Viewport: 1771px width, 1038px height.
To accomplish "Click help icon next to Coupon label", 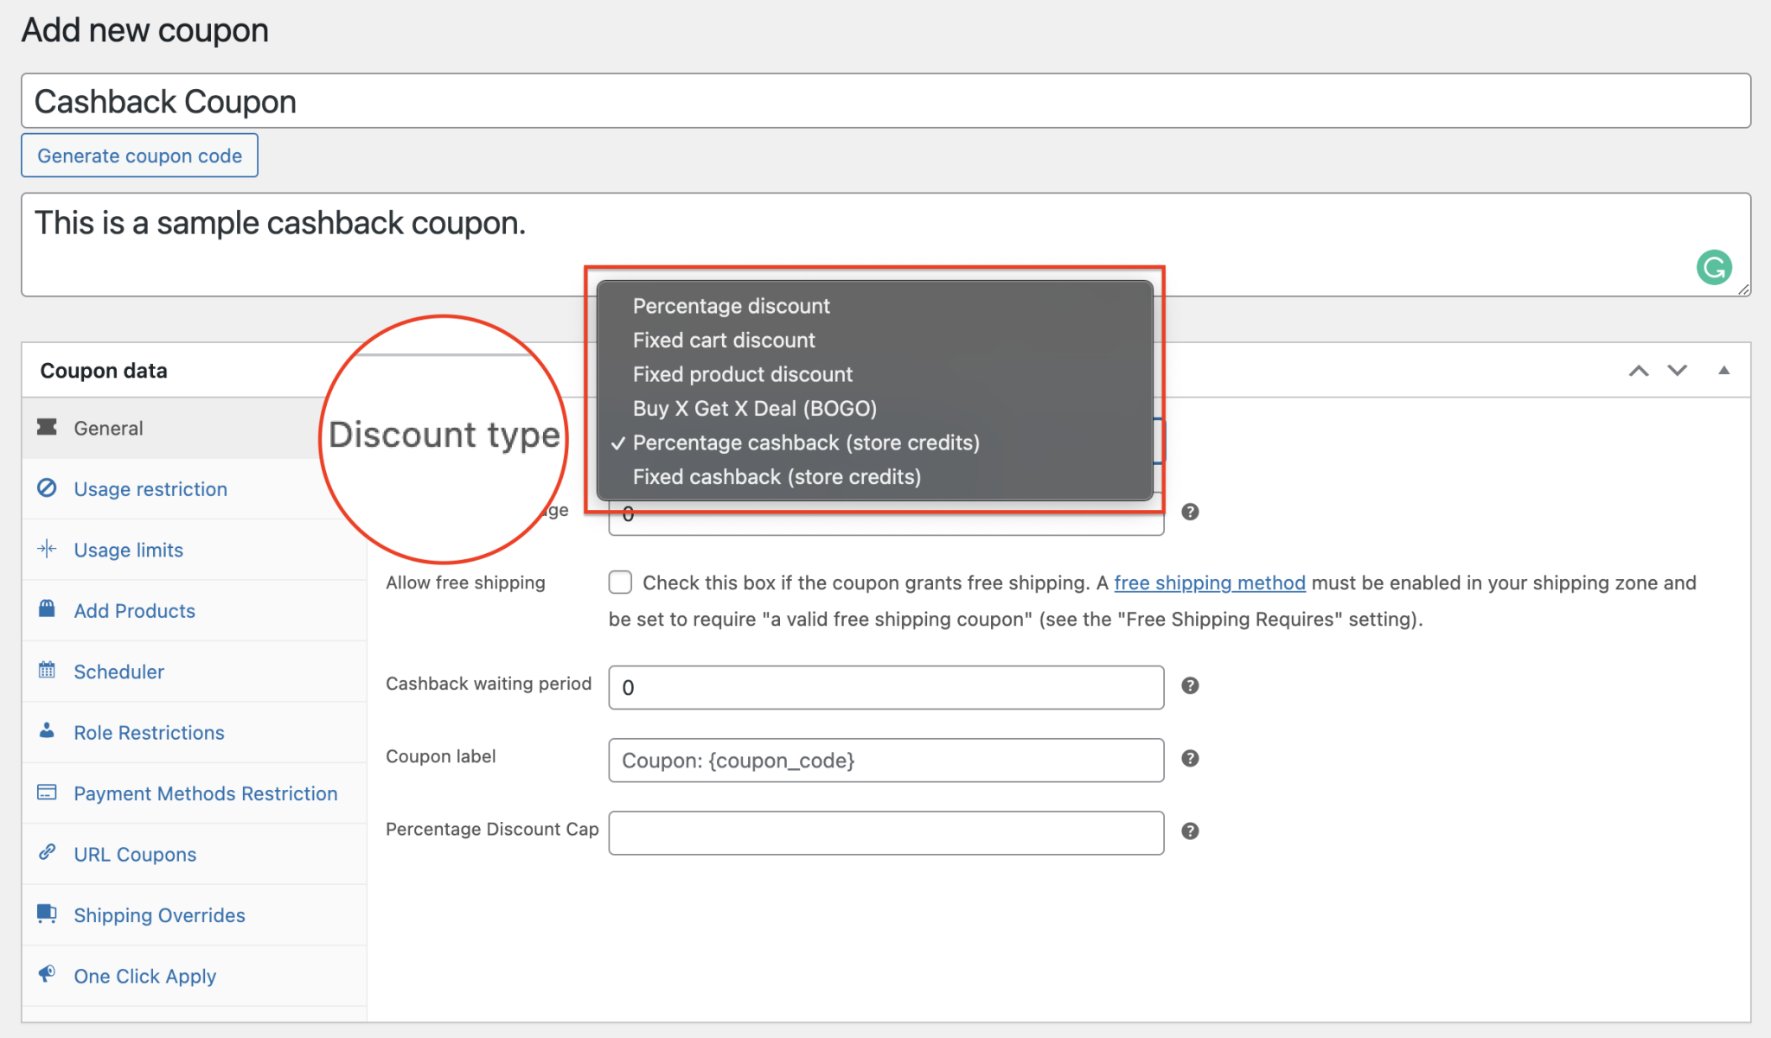I will pos(1190,758).
